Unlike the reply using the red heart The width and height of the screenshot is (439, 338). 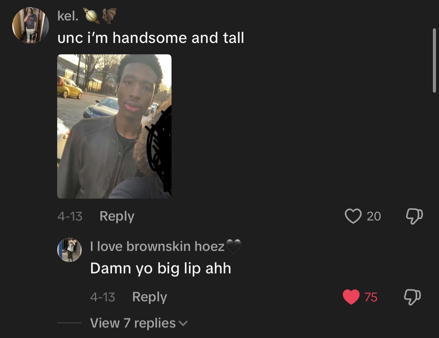[351, 297]
